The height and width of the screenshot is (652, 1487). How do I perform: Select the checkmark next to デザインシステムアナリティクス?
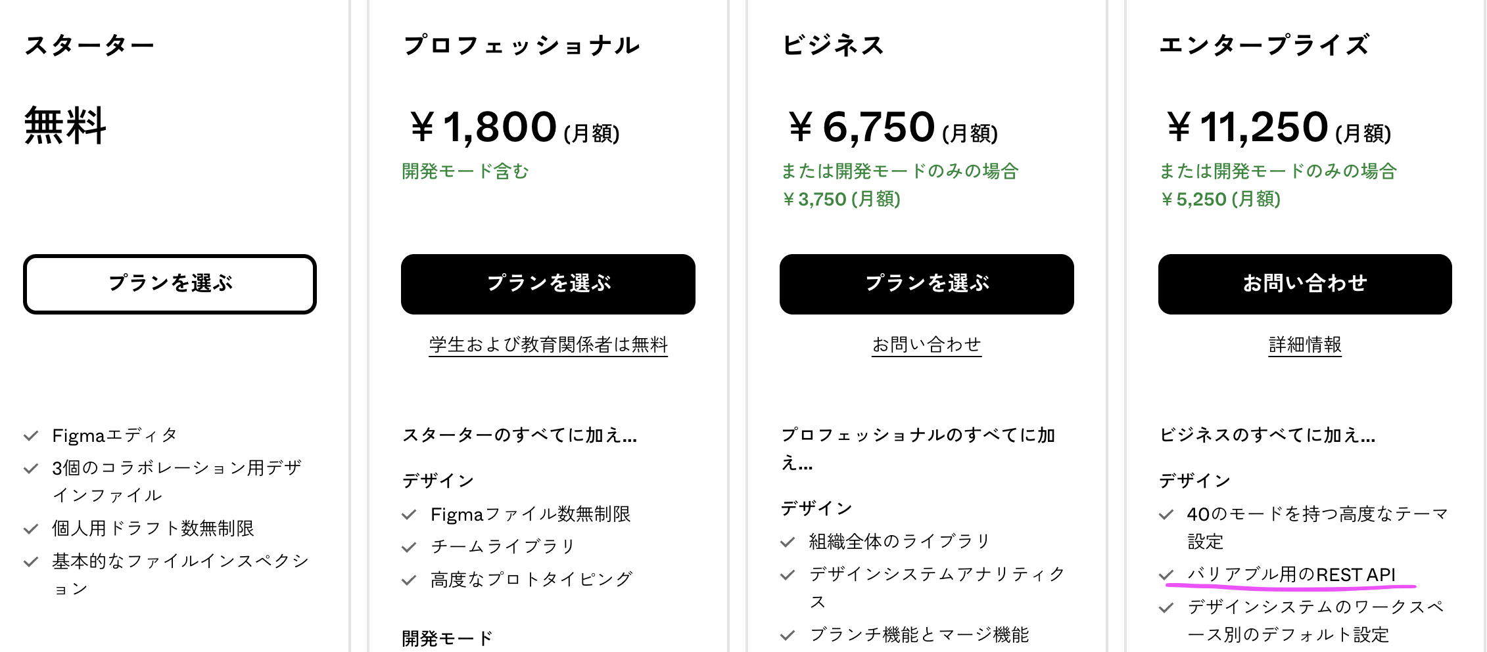point(786,574)
